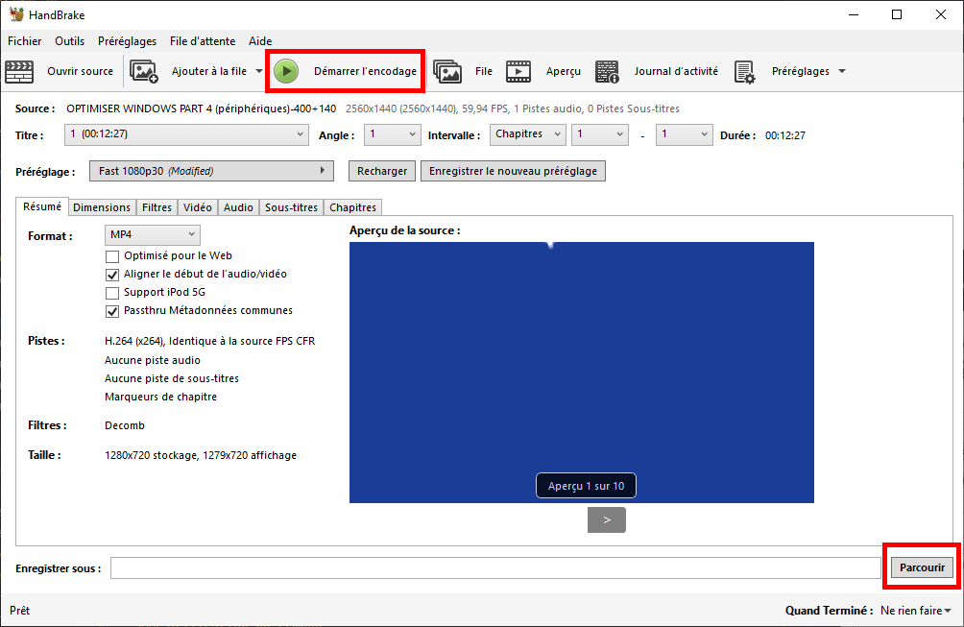The width and height of the screenshot is (964, 627).
Task: Click the Ouvrir source label
Action: click(80, 71)
